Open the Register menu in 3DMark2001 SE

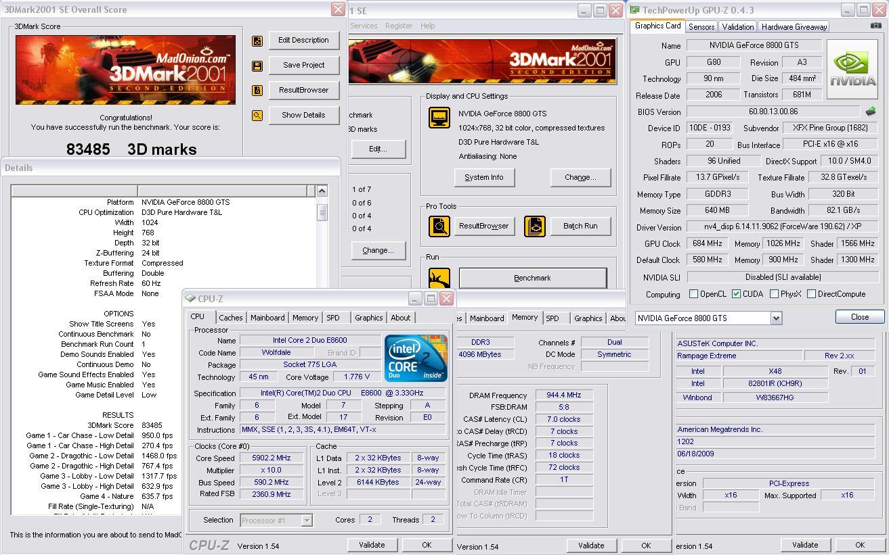398,26
